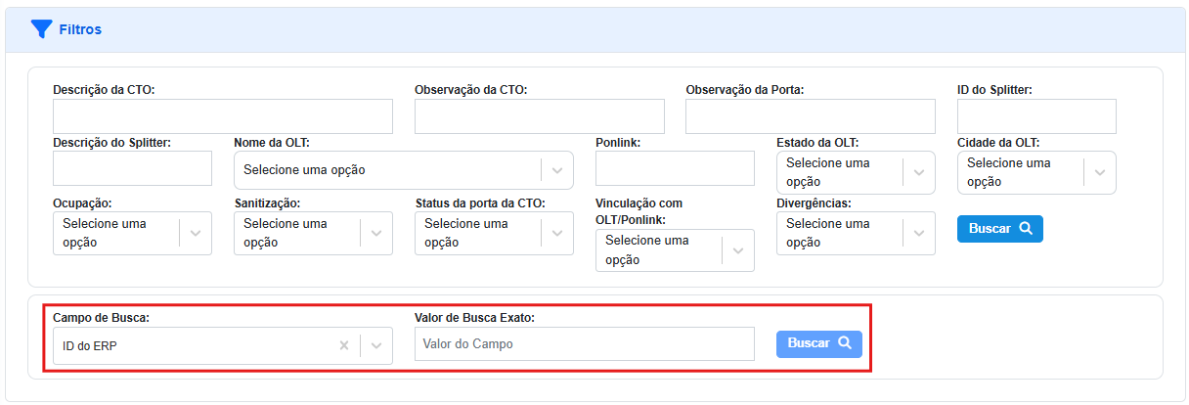Click the Descrição do Splitter text box
Viewport: 1189px width, 405px height.
pyautogui.click(x=132, y=168)
